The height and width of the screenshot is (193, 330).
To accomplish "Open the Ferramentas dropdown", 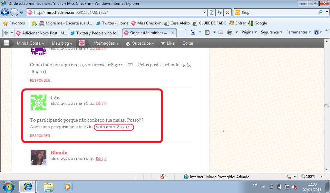I will click(x=298, y=32).
